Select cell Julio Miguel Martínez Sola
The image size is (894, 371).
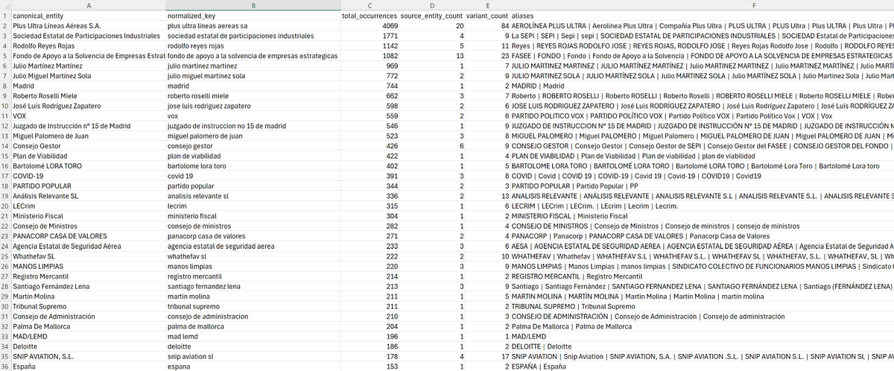(88, 76)
